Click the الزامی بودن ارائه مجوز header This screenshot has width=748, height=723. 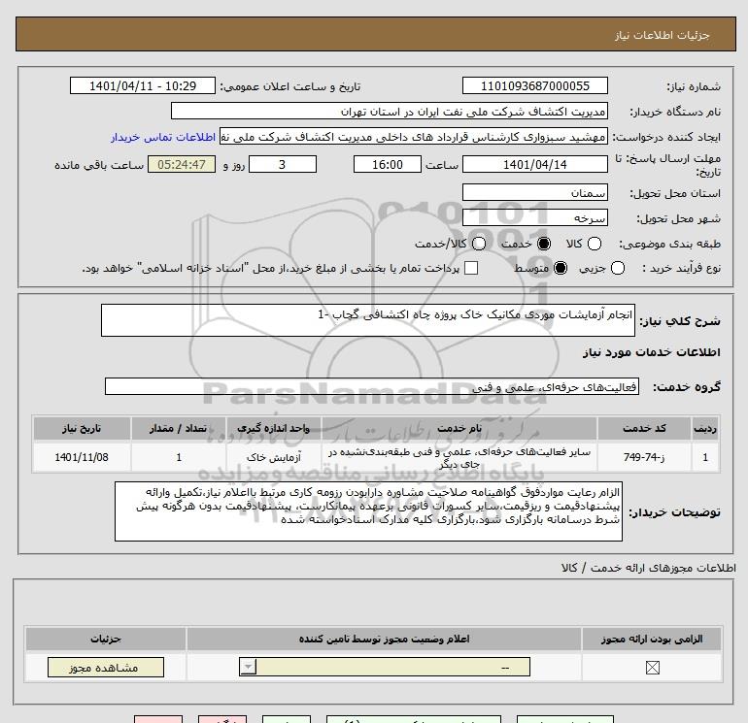pyautogui.click(x=652, y=639)
